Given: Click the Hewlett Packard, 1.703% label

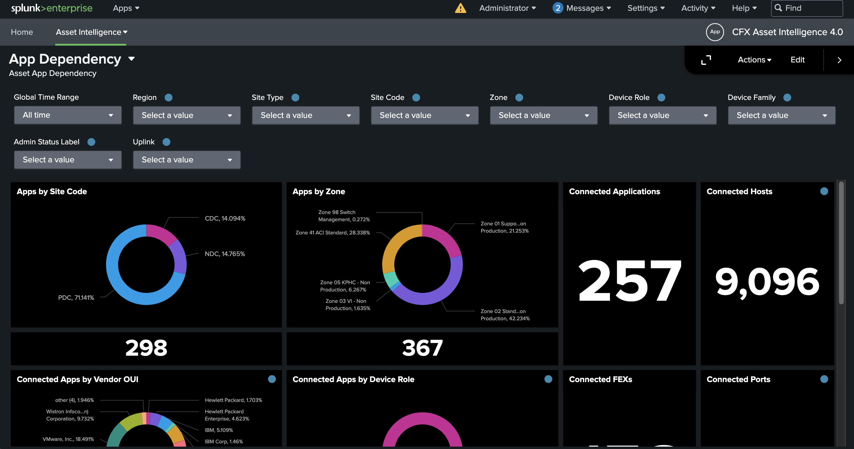Looking at the screenshot, I should [233, 400].
